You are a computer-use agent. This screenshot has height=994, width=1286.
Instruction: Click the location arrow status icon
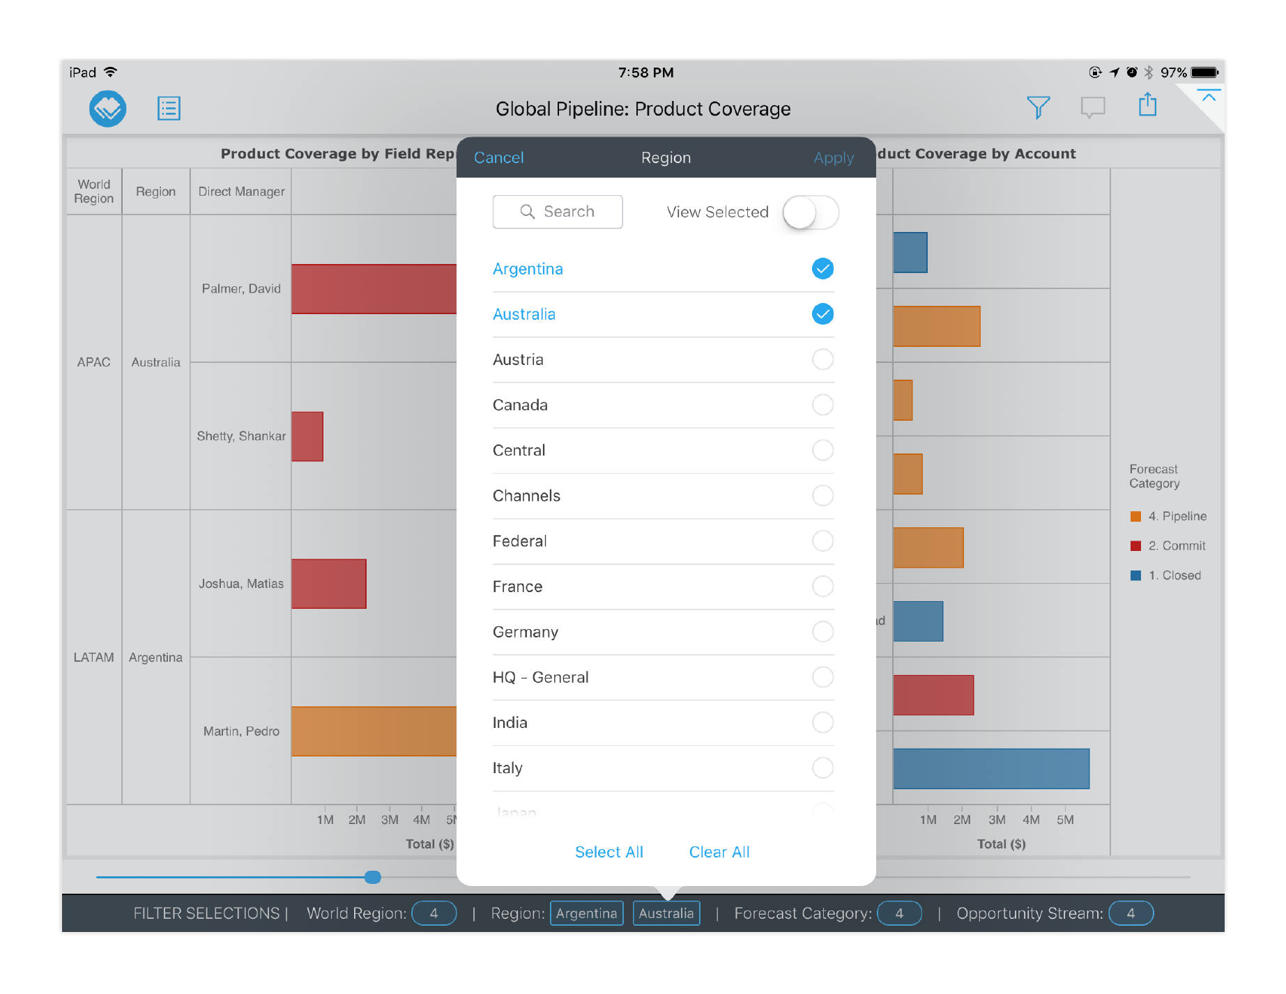[x=1115, y=72]
